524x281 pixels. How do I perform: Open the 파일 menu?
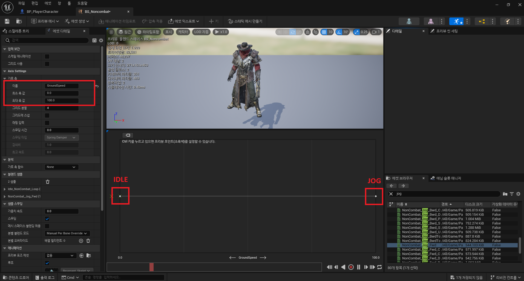click(22, 3)
